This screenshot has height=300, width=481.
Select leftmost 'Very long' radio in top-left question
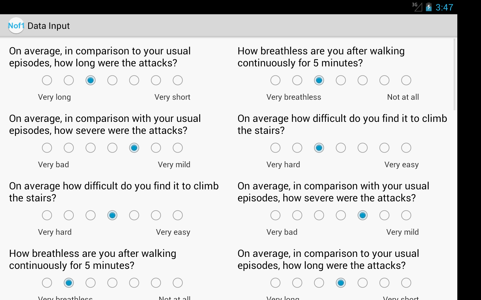click(x=47, y=80)
